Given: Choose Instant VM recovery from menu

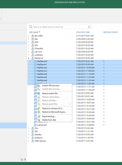Looking at the screenshot, I should 54,86.
